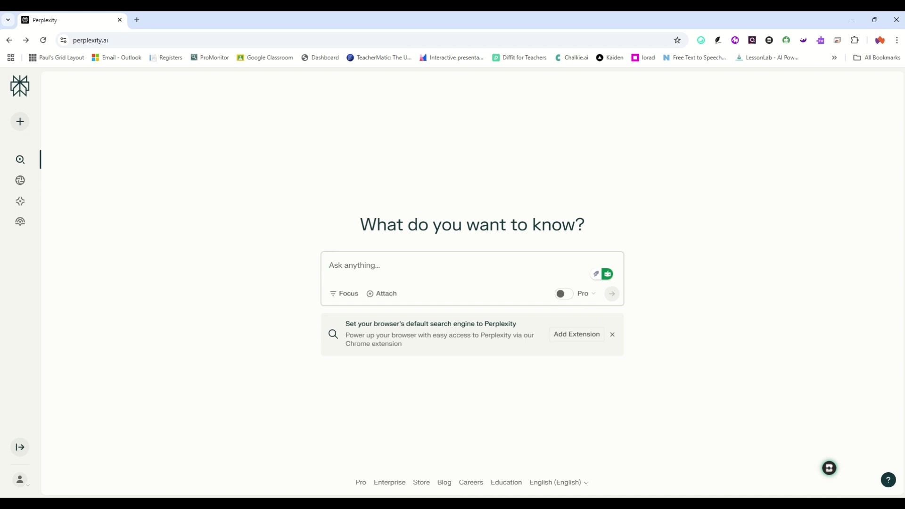Open Careers footer link
Image resolution: width=905 pixels, height=509 pixels.
click(x=471, y=482)
